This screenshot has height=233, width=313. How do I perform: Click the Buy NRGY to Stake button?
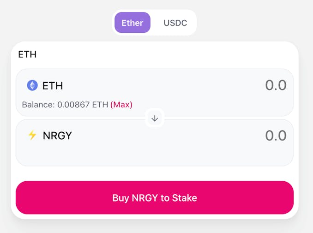tap(155, 197)
